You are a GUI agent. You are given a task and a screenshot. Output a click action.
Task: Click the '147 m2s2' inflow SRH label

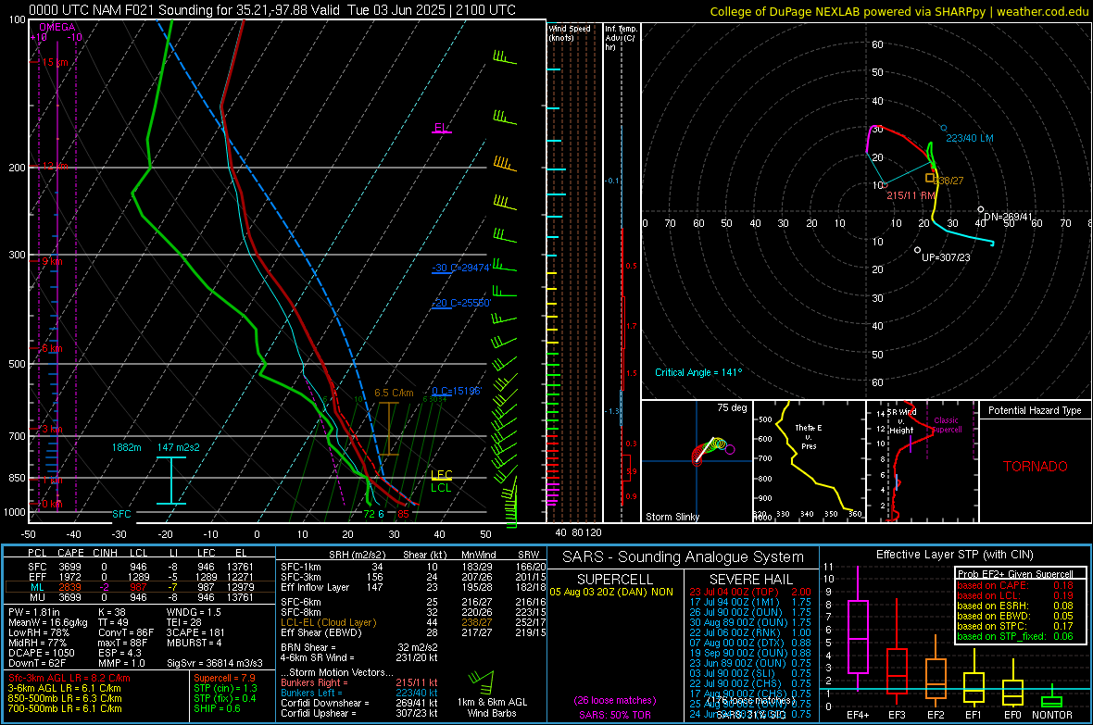tap(179, 447)
